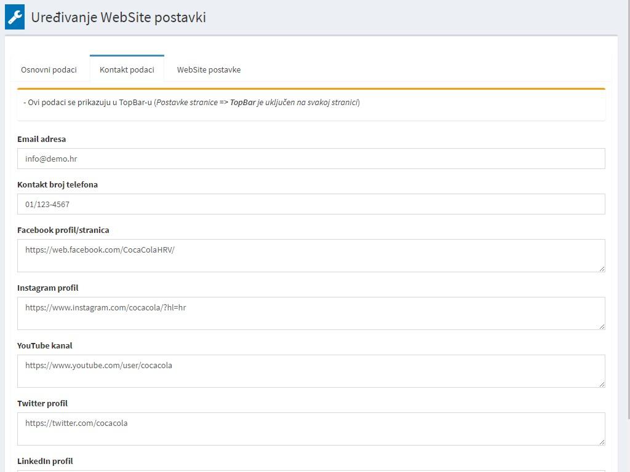Click the YouTube kanal URL text area

[311, 371]
